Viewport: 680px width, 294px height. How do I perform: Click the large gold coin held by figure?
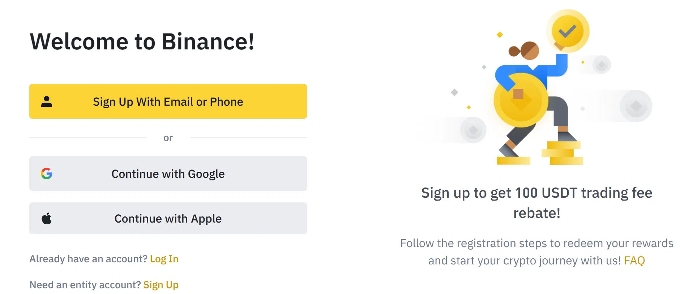click(521, 100)
